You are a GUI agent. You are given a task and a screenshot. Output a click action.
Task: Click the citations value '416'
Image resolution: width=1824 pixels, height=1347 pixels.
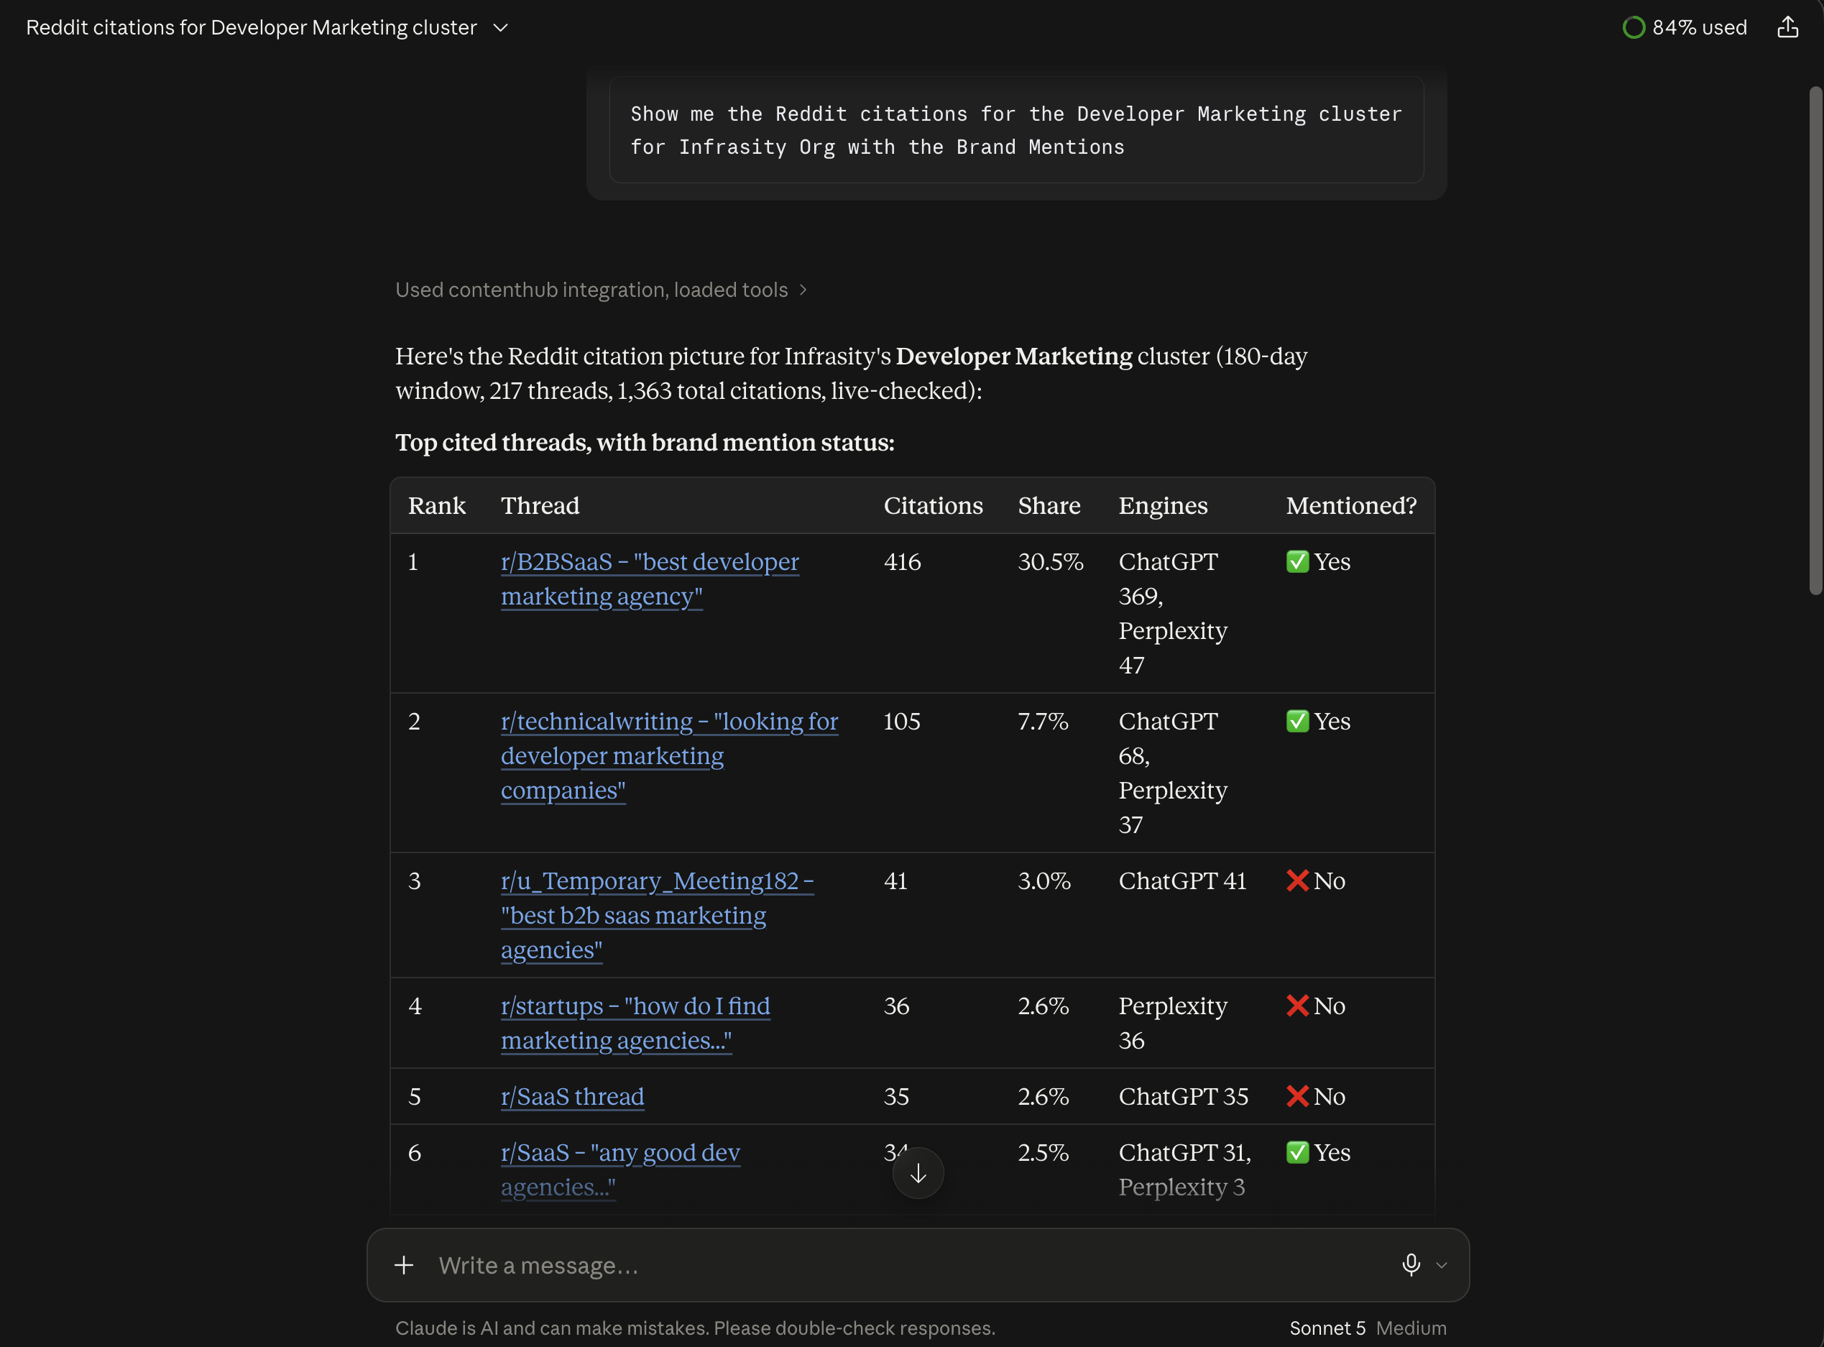902,562
